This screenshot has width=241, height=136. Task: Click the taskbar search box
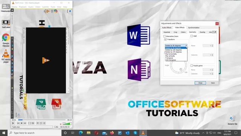(34, 133)
